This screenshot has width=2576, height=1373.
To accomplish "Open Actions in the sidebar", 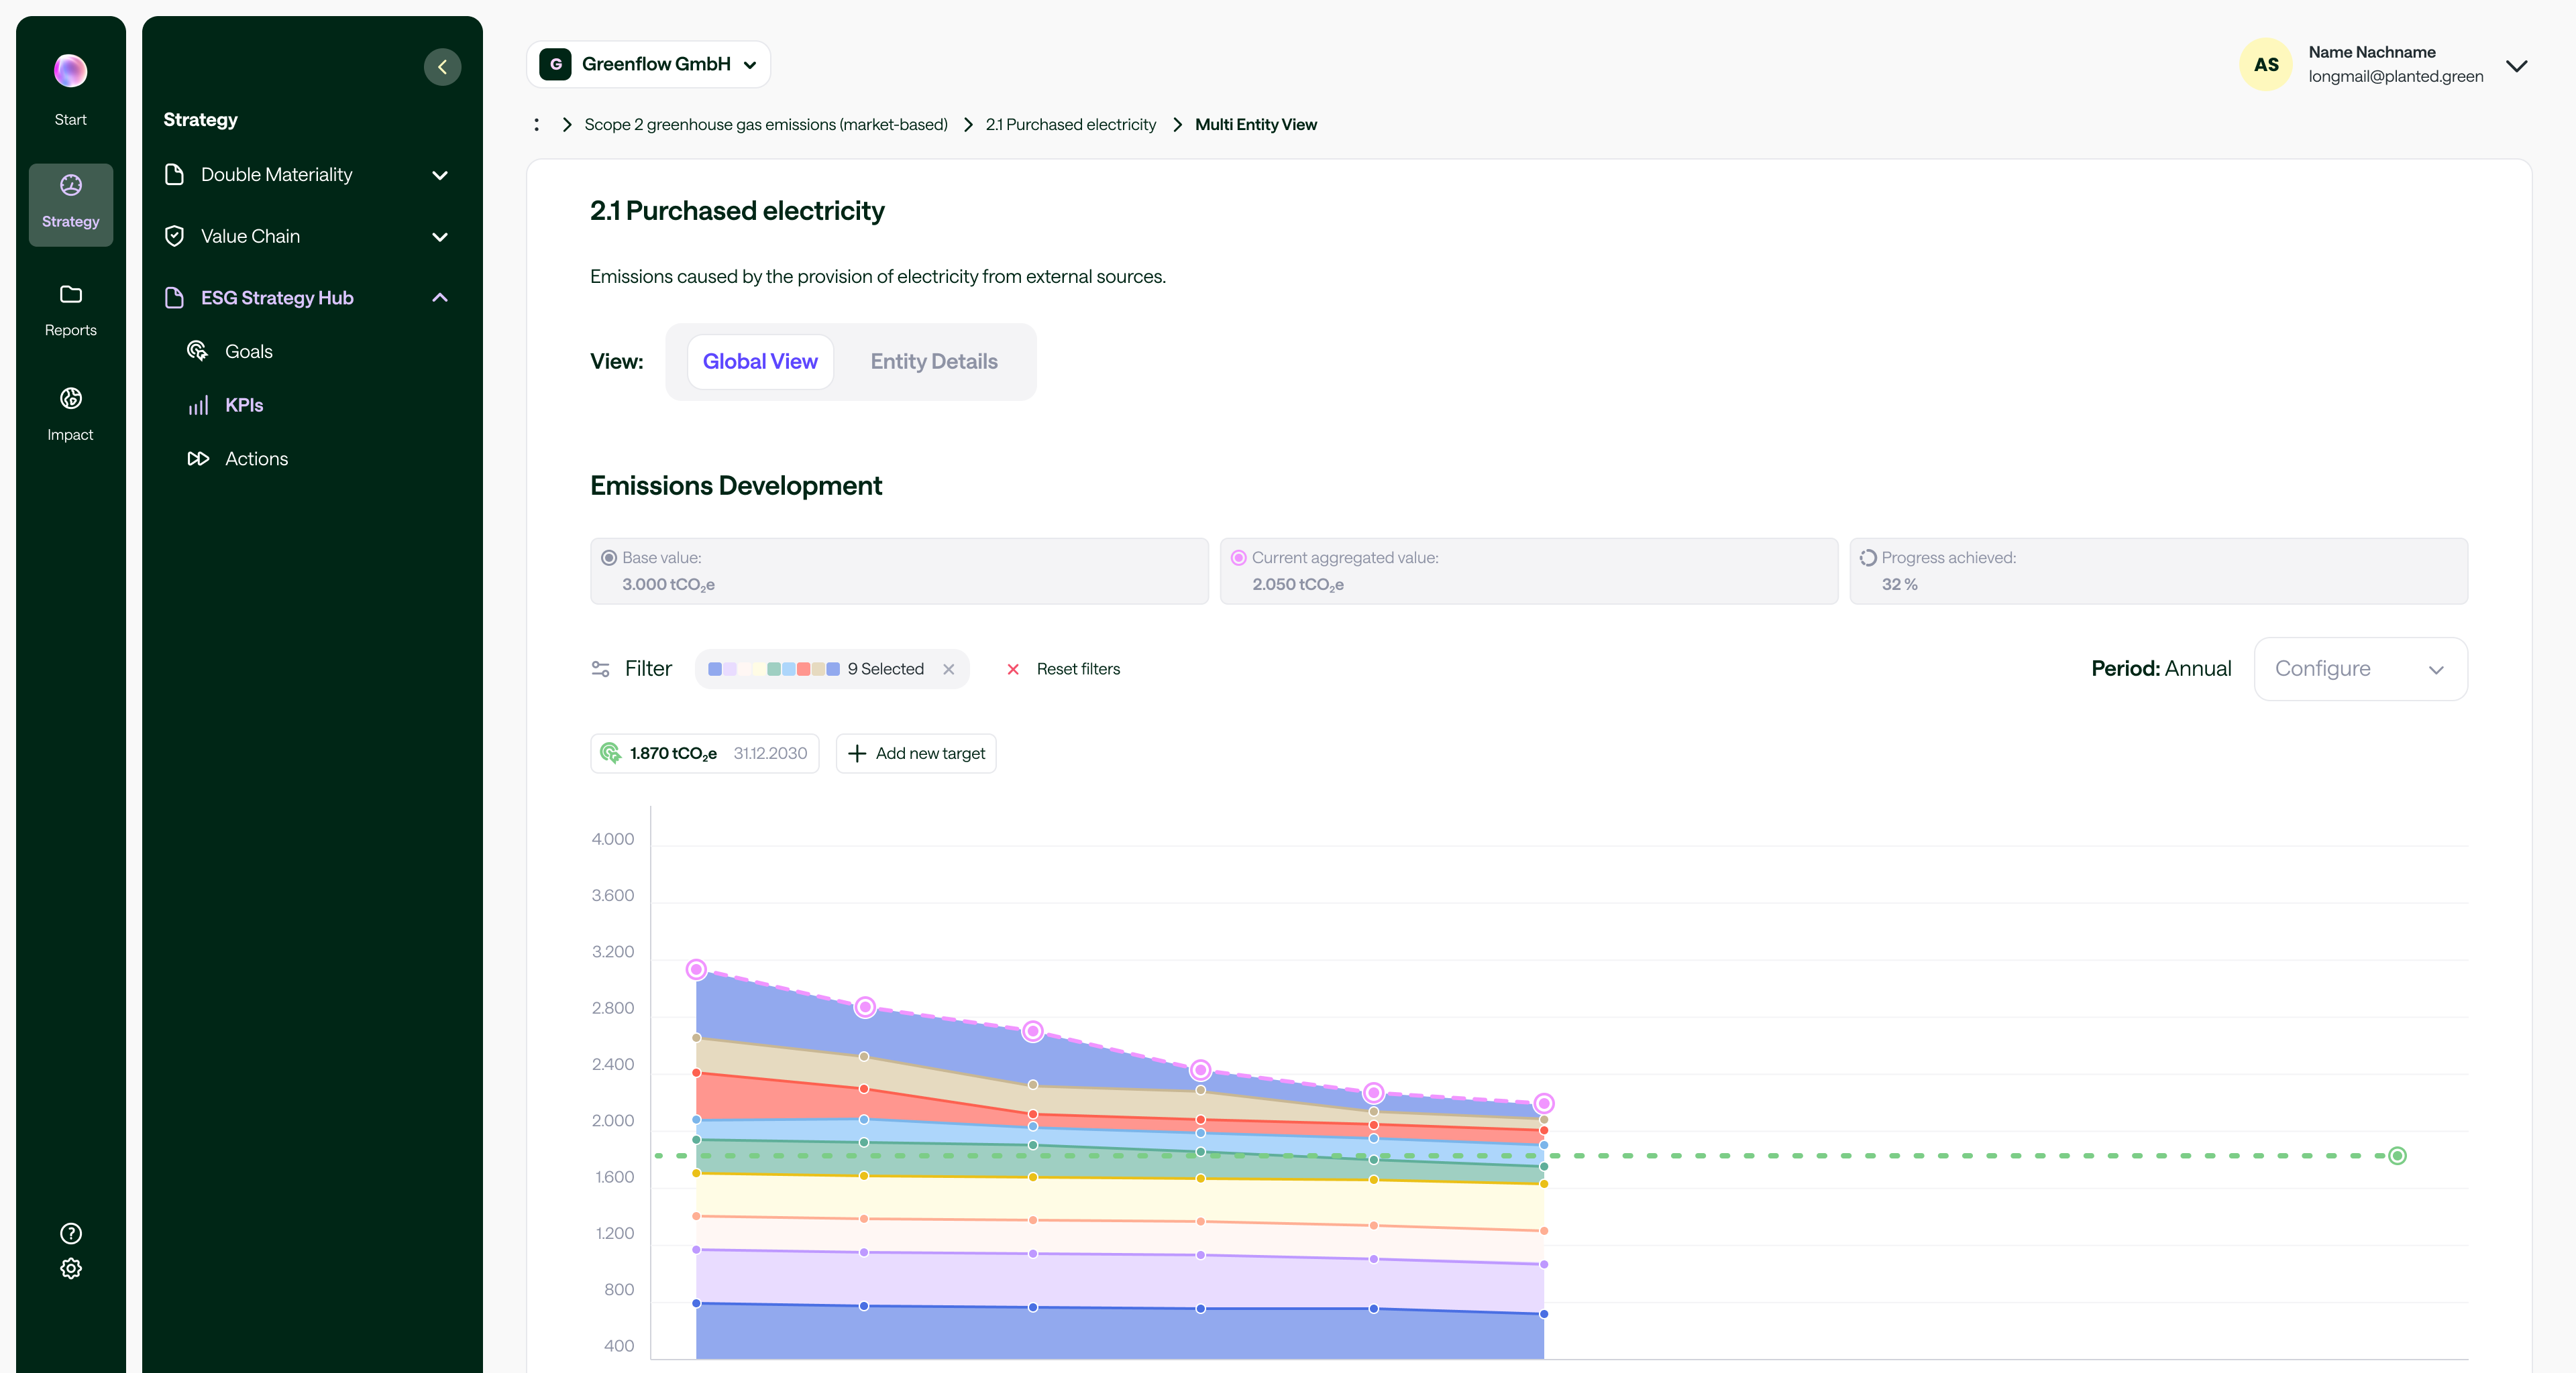I will [256, 459].
